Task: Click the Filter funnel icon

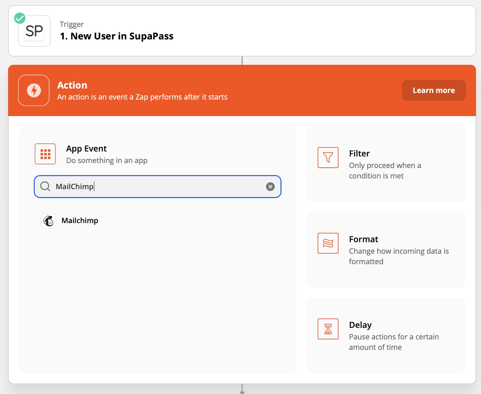Action: [328, 157]
